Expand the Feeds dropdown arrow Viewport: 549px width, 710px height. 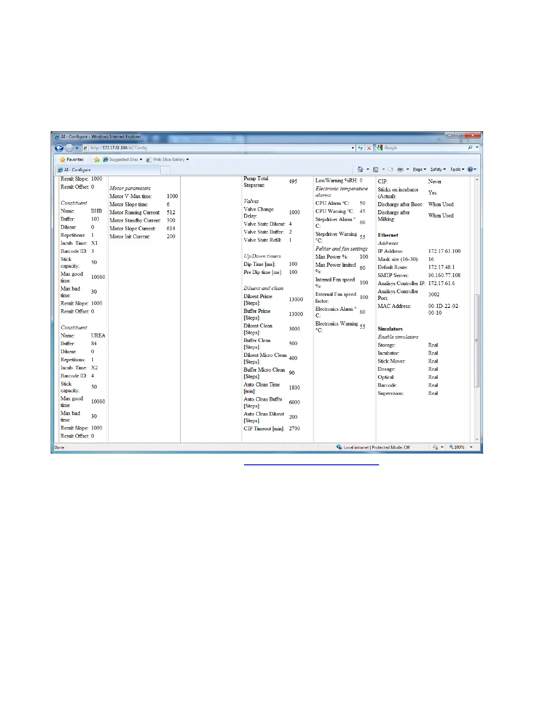383,169
